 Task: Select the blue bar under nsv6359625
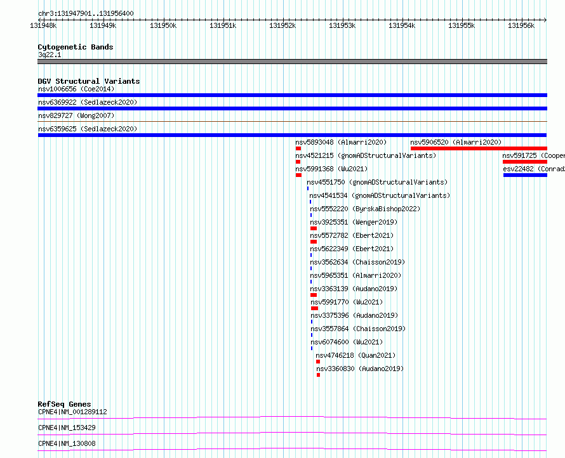point(292,135)
